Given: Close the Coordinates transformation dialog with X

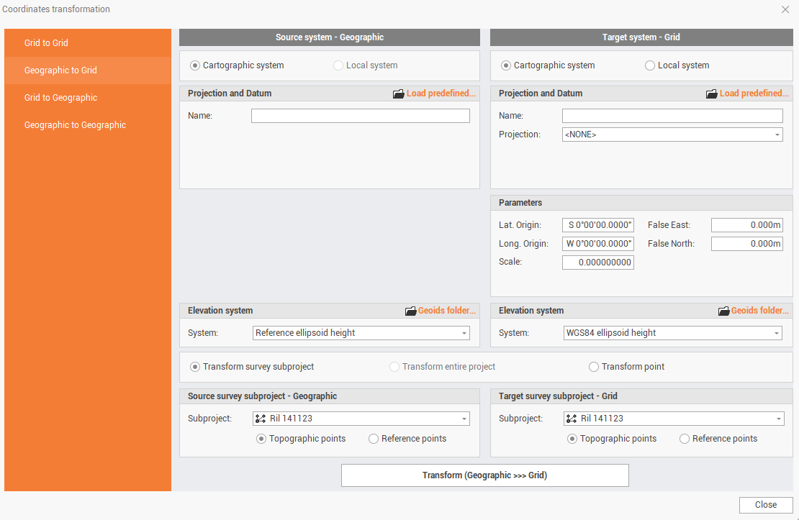Looking at the screenshot, I should click(x=785, y=9).
